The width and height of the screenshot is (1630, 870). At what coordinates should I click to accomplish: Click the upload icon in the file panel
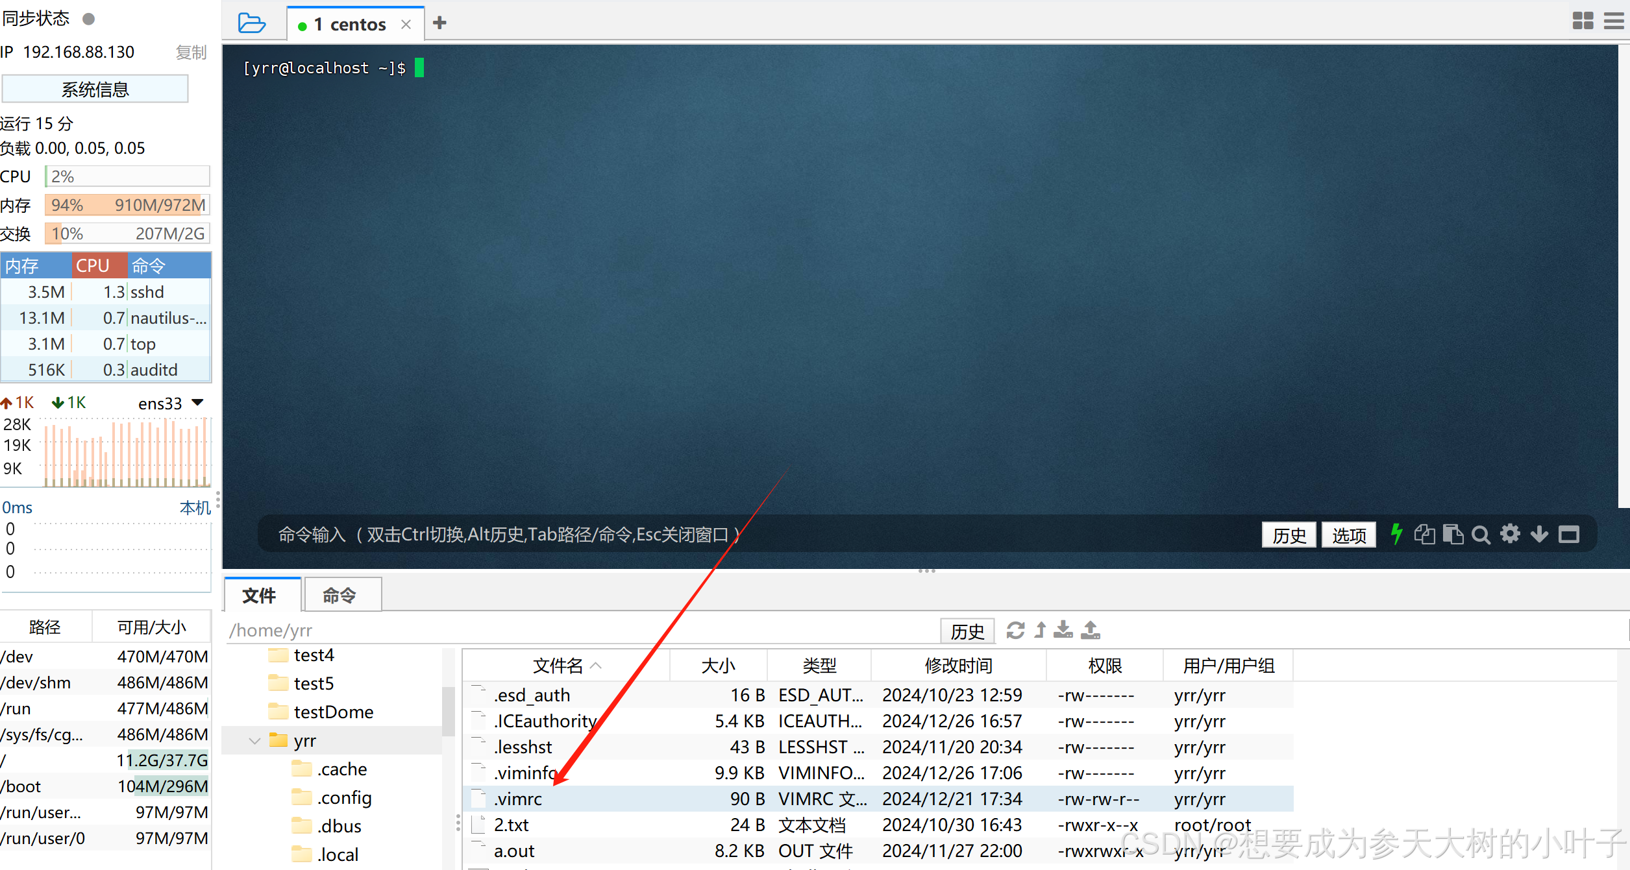click(1091, 630)
